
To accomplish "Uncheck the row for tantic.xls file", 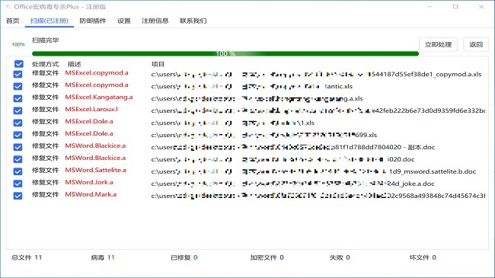I will [x=18, y=86].
